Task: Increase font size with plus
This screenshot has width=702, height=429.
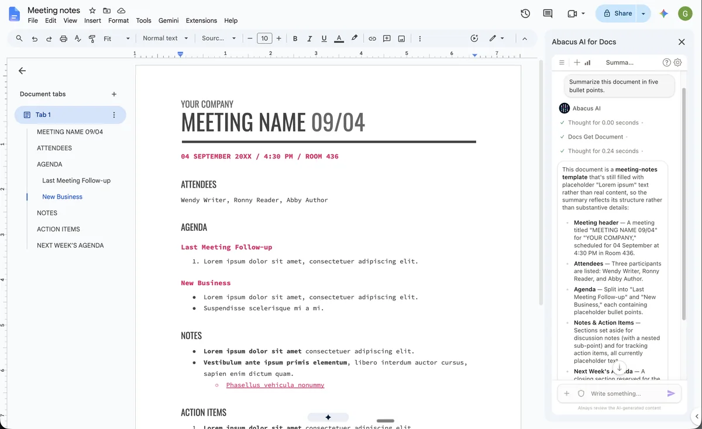Action: [279, 39]
